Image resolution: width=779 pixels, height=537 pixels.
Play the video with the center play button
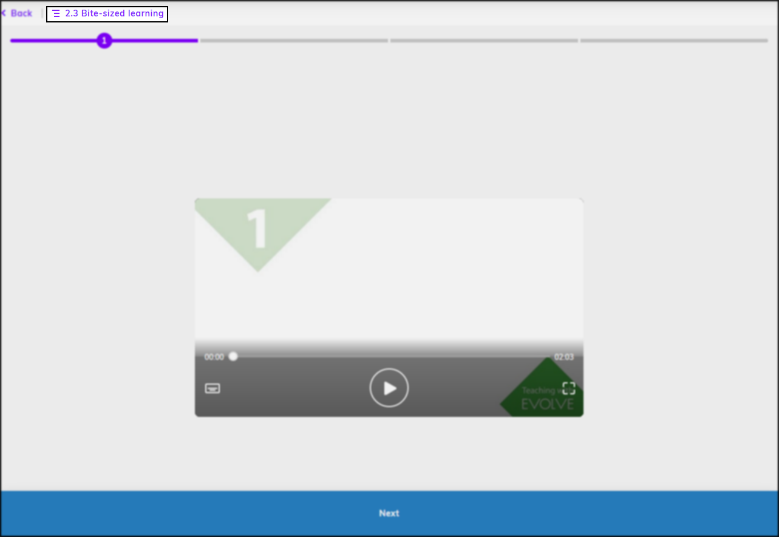pos(389,388)
